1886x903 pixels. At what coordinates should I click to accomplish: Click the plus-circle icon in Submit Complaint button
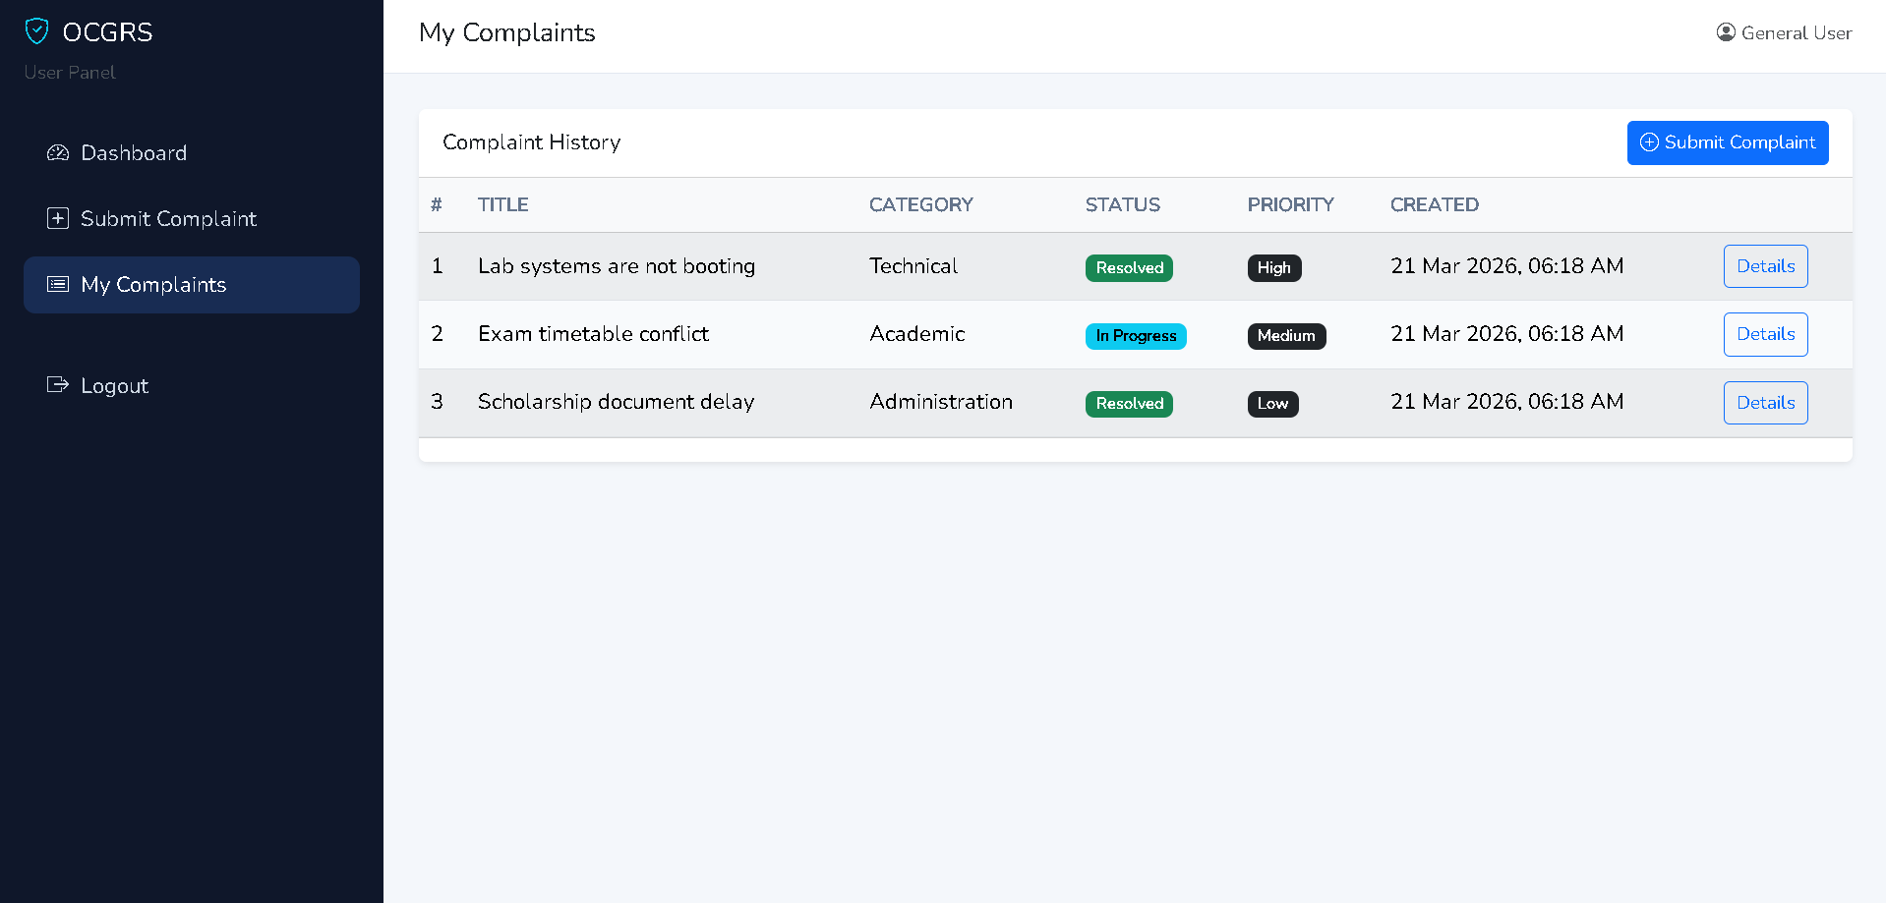click(1649, 142)
